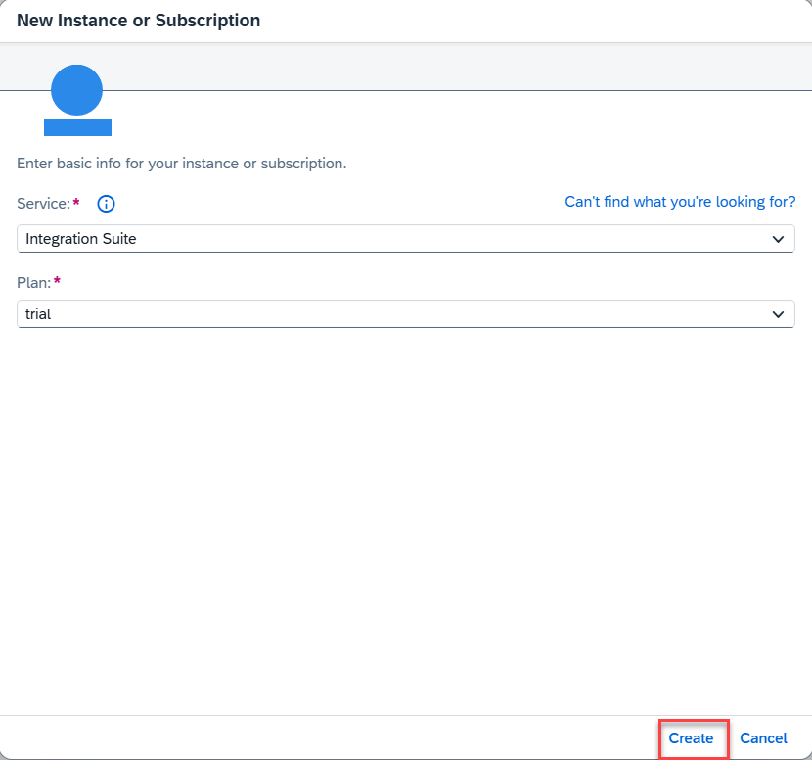Click the Service info icon
Screen dimensions: 812x760
[x=107, y=204]
